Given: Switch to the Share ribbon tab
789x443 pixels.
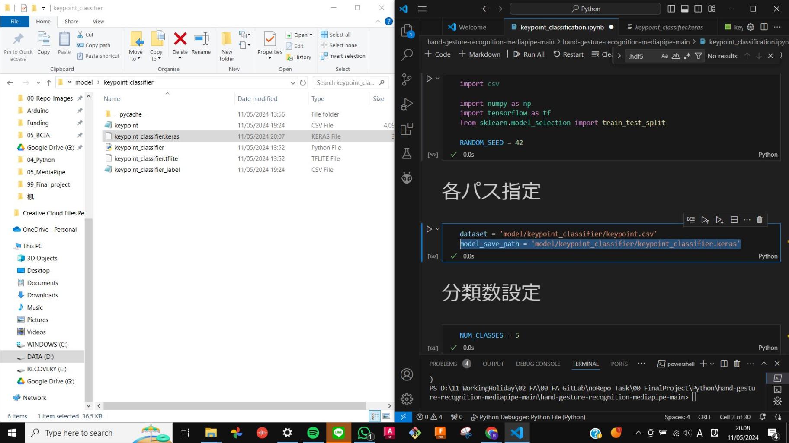Looking at the screenshot, I should coord(71,21).
